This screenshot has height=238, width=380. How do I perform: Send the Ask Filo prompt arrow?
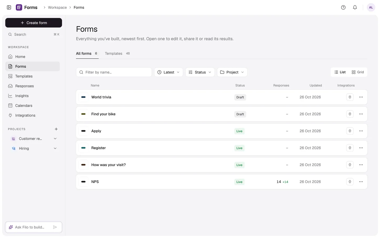click(x=55, y=227)
